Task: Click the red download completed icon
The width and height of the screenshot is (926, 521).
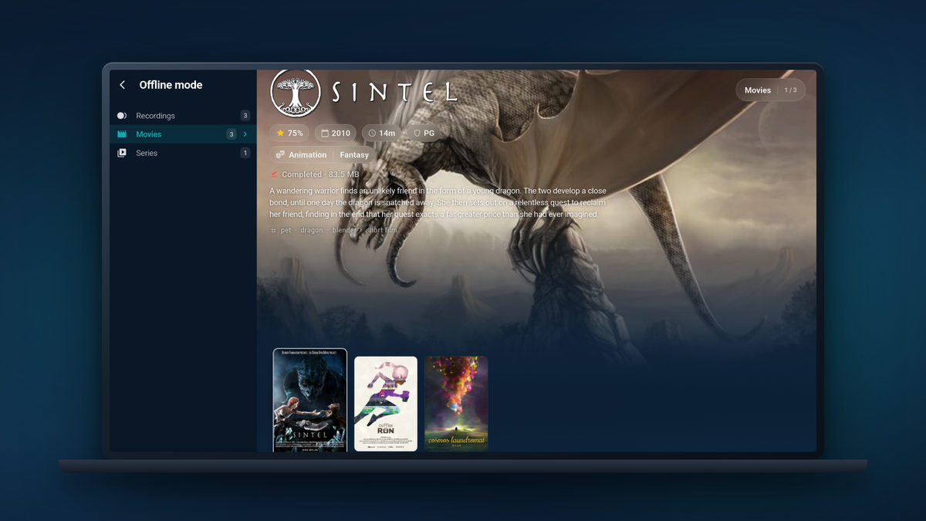Action: click(274, 174)
